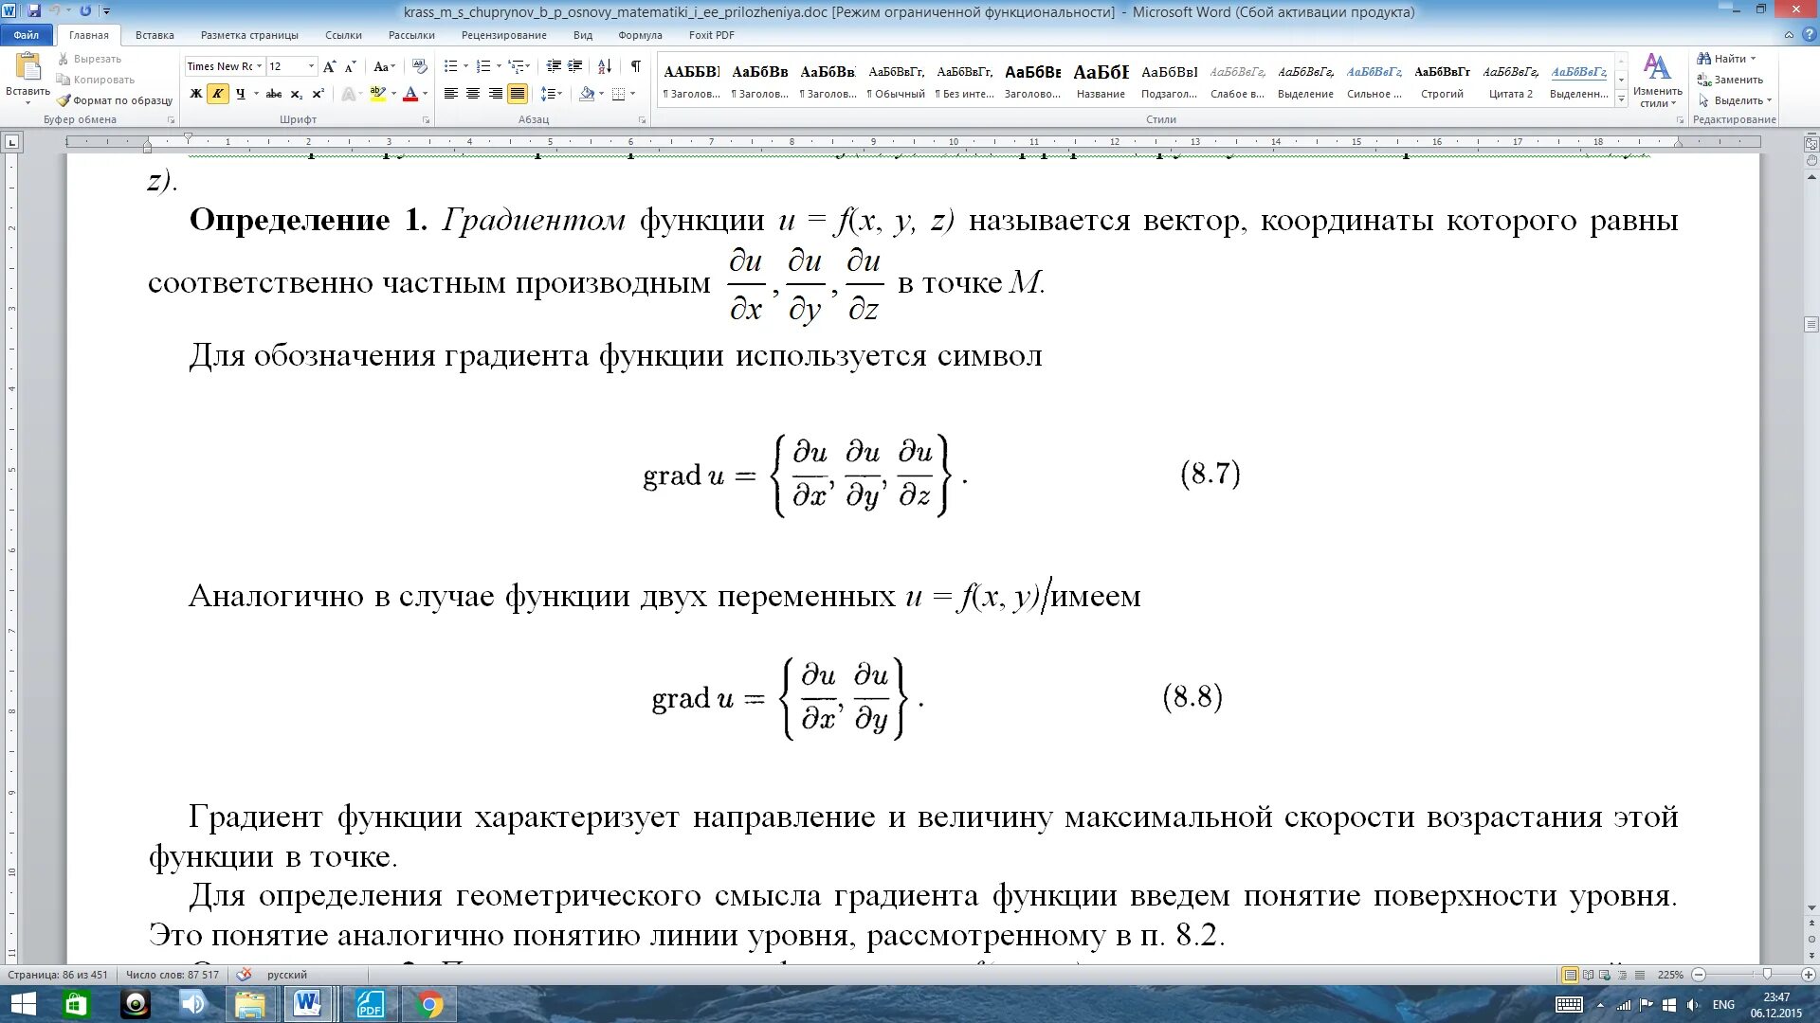Screen dimensions: 1820x1023
Task: Toggle bold (Ж) formatting
Action: (195, 94)
